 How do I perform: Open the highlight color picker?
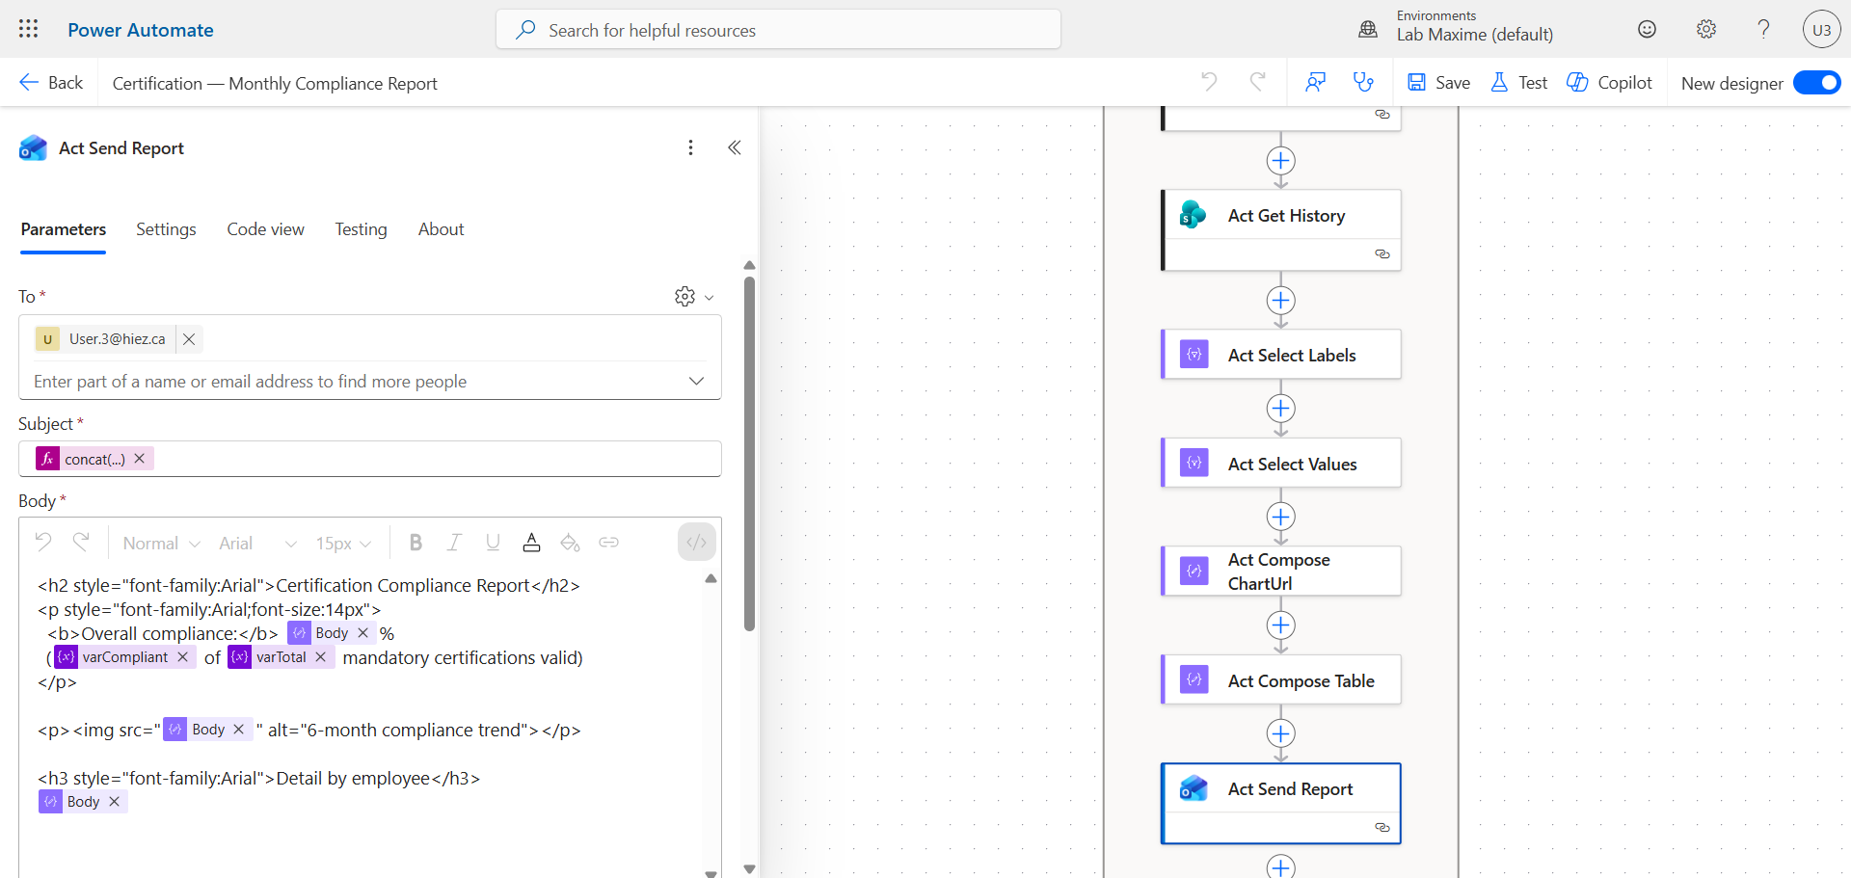point(570,543)
